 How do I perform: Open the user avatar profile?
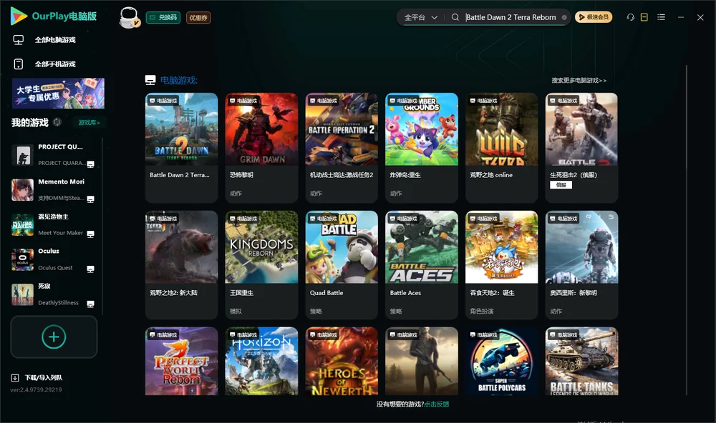tap(129, 18)
